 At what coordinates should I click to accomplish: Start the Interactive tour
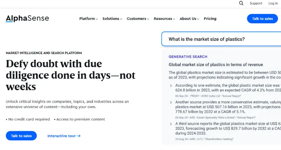click(64, 136)
